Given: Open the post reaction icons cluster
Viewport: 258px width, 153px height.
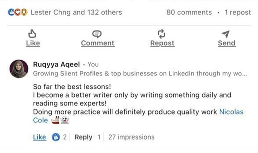Looking at the screenshot, I should [18, 12].
